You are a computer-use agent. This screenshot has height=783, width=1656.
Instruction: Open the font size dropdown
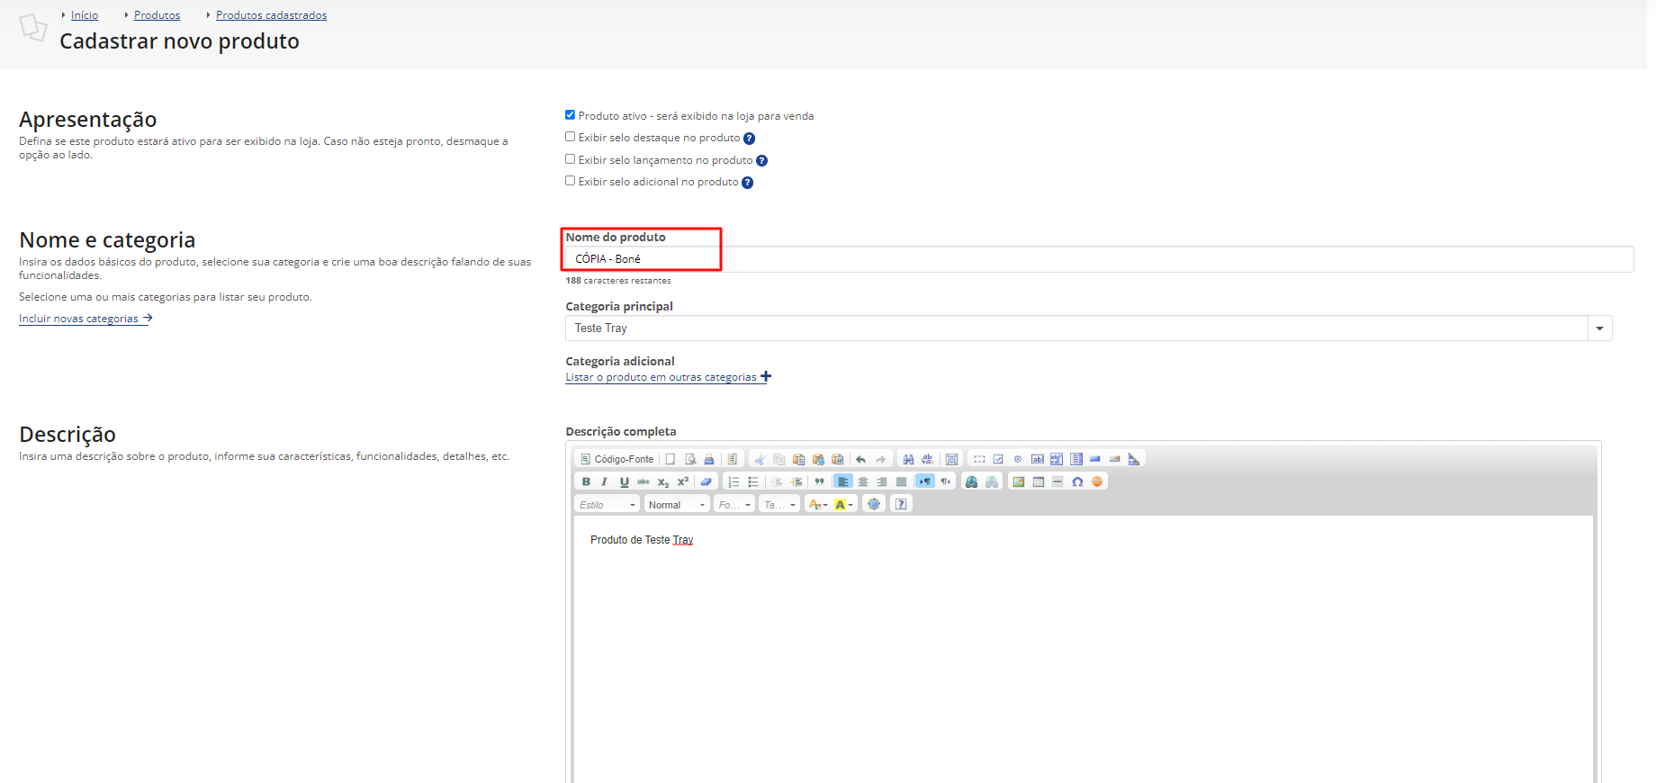click(779, 504)
